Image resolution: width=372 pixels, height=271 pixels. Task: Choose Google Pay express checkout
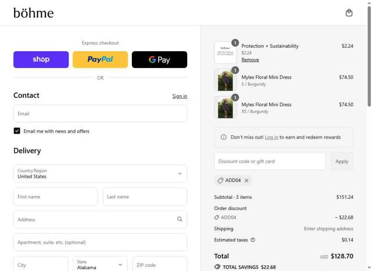[x=159, y=59]
